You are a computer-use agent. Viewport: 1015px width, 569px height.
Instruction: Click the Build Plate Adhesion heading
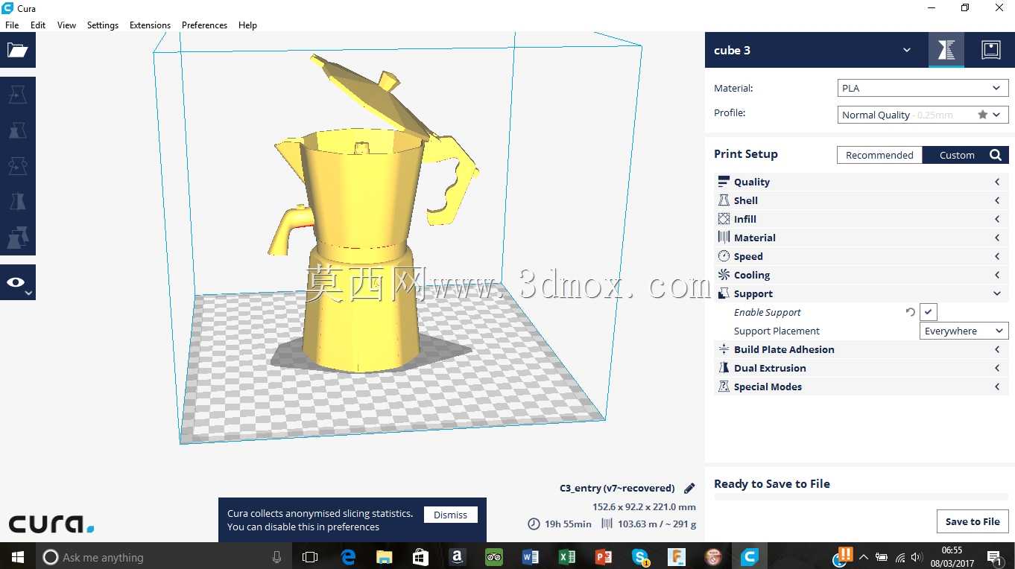[784, 349]
